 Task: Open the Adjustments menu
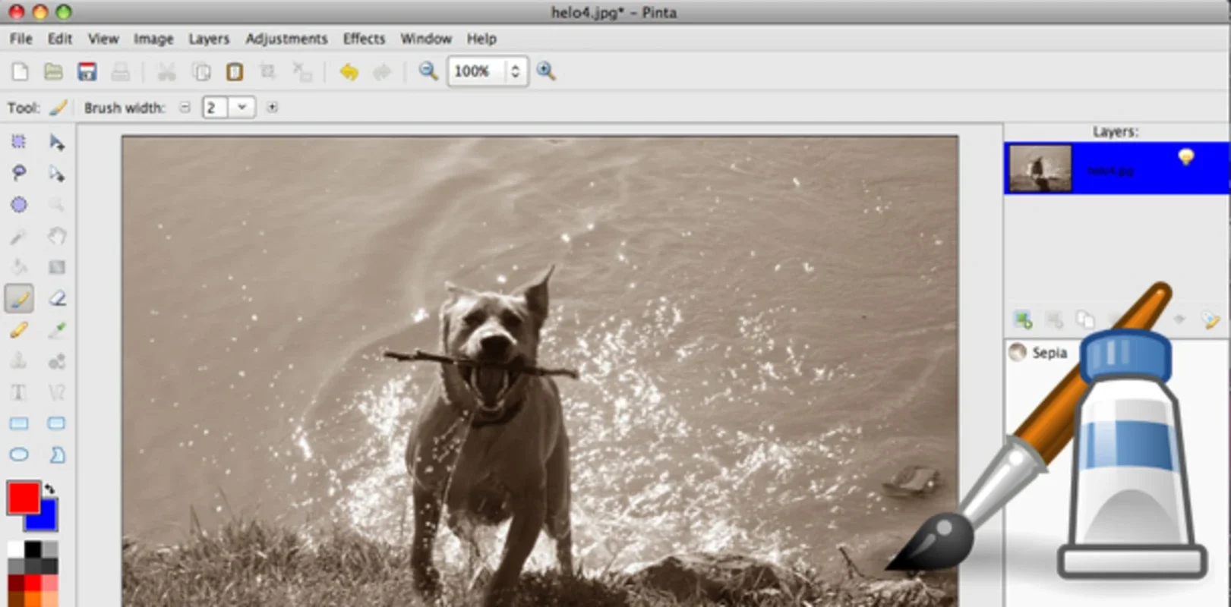(286, 39)
